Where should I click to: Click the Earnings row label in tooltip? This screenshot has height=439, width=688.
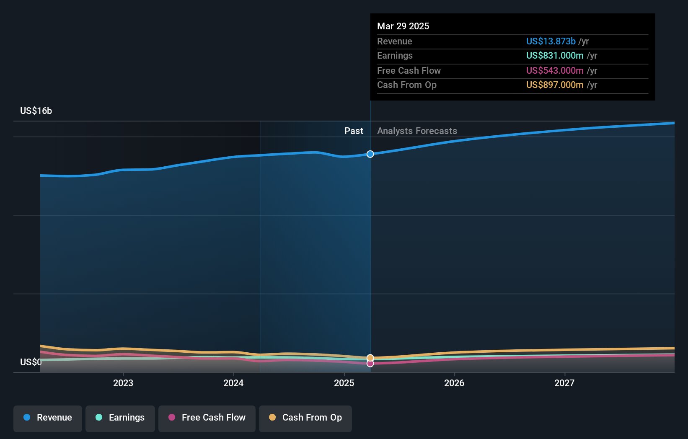(x=395, y=55)
